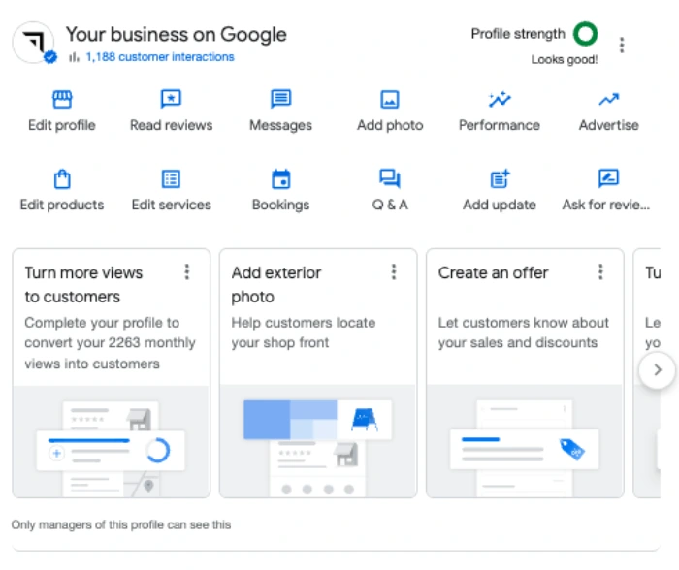Click the Messages label
Image resolution: width=679 pixels, height=570 pixels.
[280, 125]
